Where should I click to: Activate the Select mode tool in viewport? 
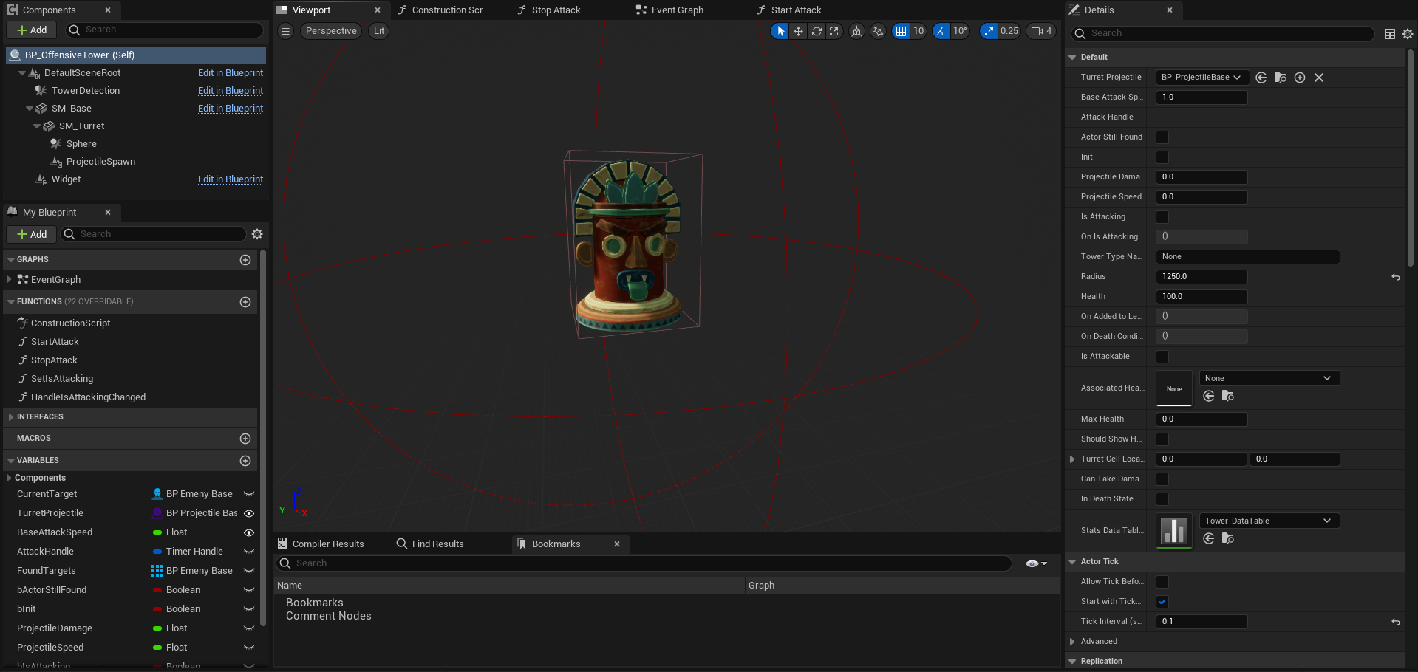click(x=780, y=31)
